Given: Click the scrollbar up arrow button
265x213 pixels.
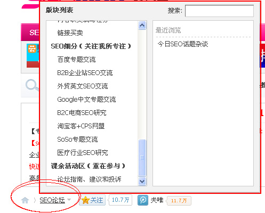Looking at the screenshot, I should (x=142, y=26).
